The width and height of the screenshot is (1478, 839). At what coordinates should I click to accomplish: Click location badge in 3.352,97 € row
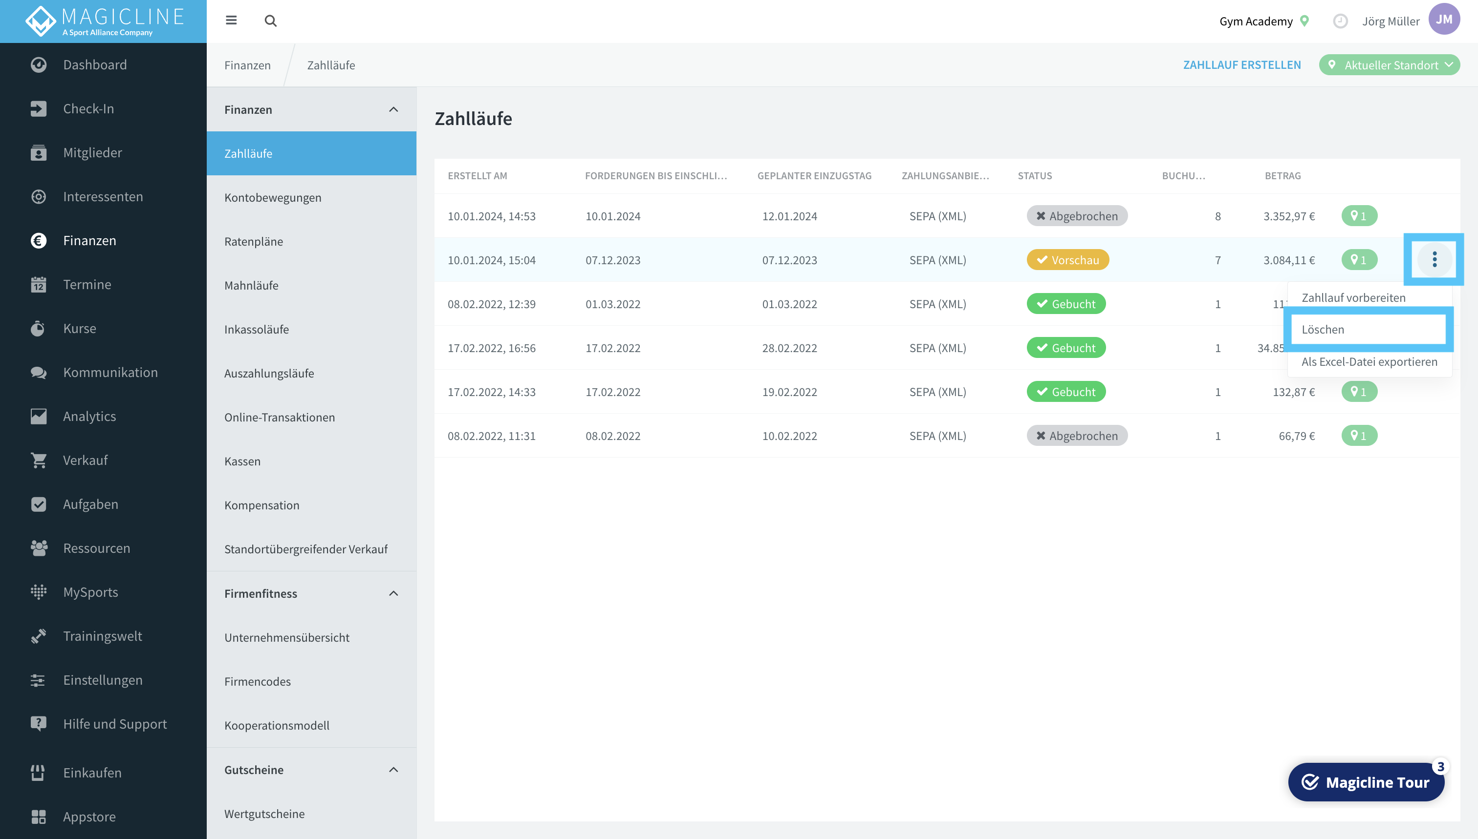[x=1359, y=216]
